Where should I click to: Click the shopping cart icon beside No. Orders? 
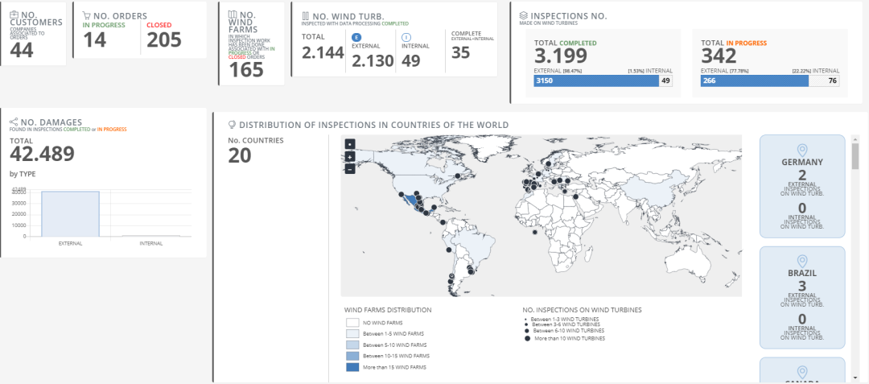[x=86, y=15]
